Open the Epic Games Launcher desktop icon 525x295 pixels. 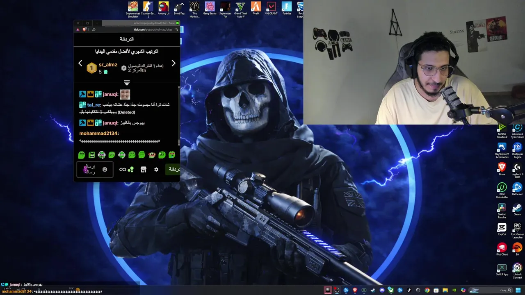[517, 231]
